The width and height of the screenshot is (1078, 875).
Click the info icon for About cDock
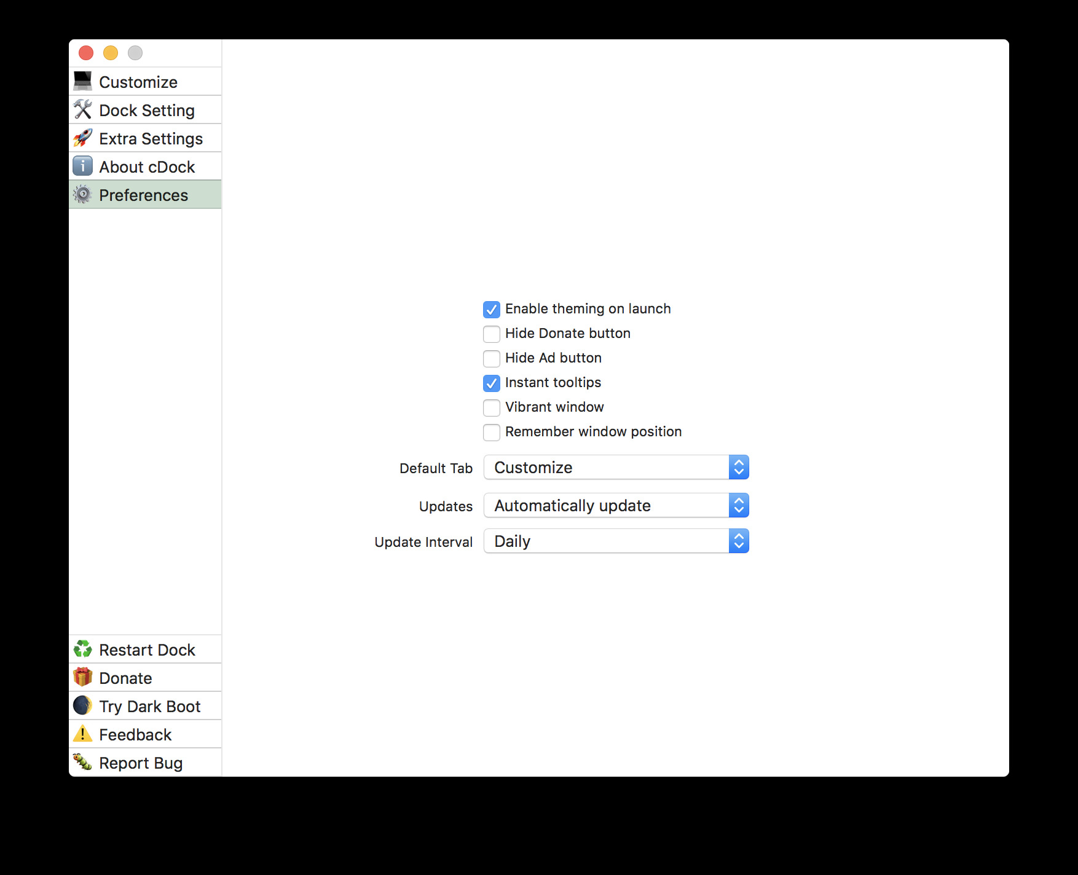pyautogui.click(x=82, y=166)
